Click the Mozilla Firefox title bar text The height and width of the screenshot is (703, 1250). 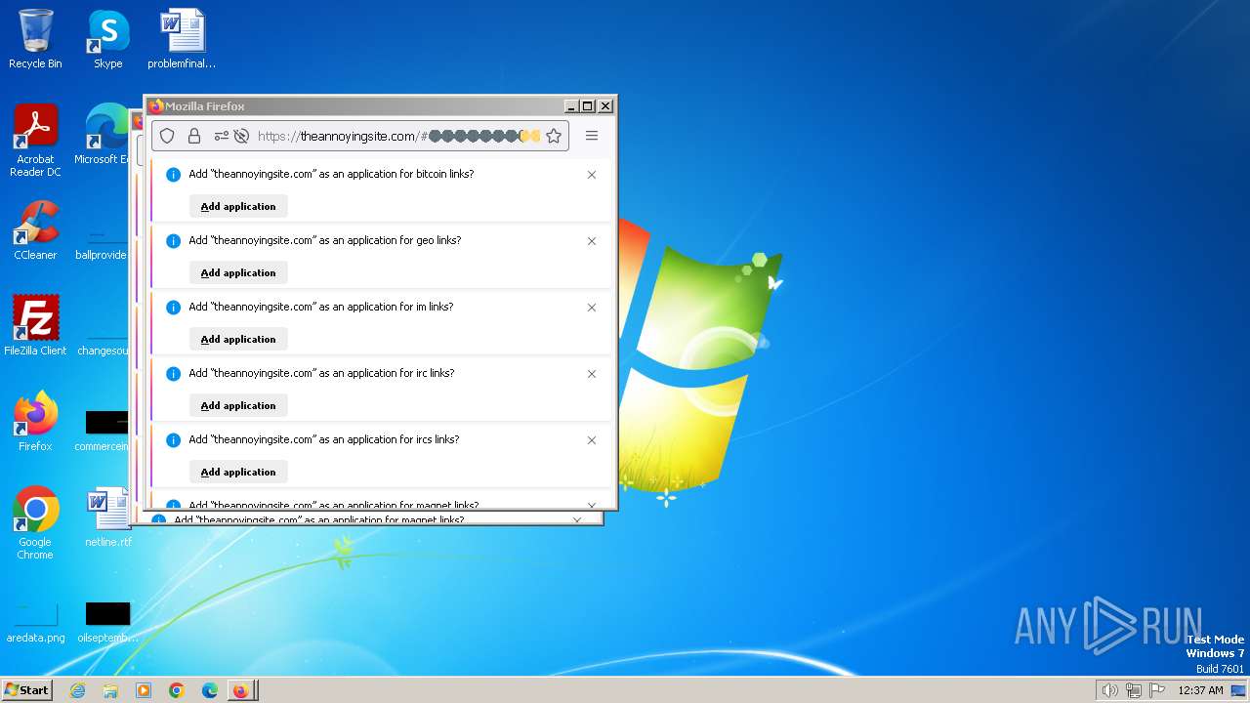(205, 106)
